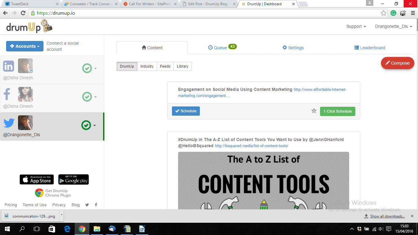Screen dimensions: 418x235
Task: Toggle the Facebook account check circle
Action: (87, 97)
